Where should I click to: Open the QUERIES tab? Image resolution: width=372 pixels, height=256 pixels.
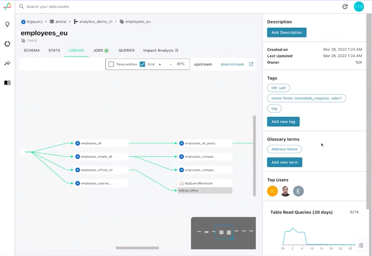click(x=126, y=50)
